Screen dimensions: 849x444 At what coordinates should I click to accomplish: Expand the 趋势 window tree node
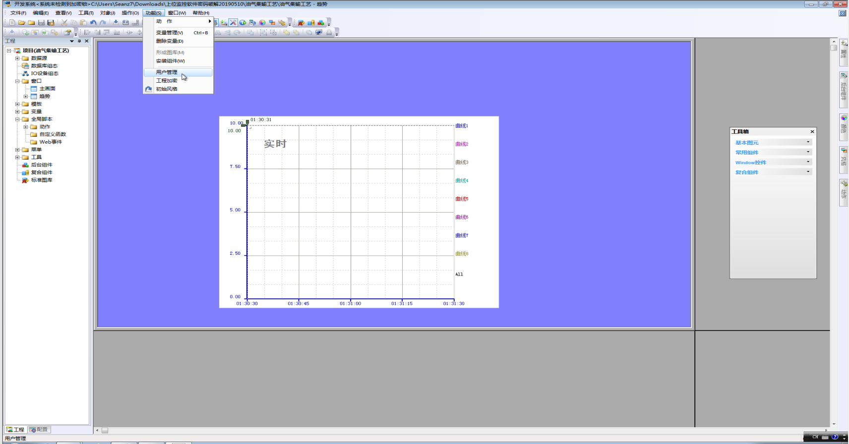click(x=26, y=97)
